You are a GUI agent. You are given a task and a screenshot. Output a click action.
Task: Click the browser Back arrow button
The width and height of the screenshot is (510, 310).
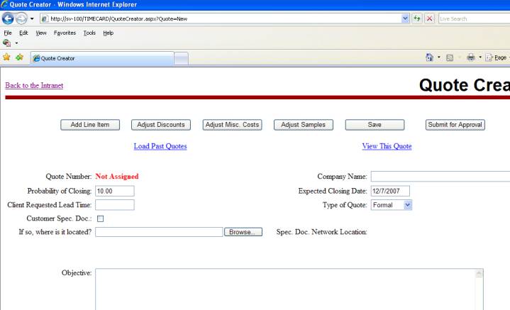click(x=9, y=18)
